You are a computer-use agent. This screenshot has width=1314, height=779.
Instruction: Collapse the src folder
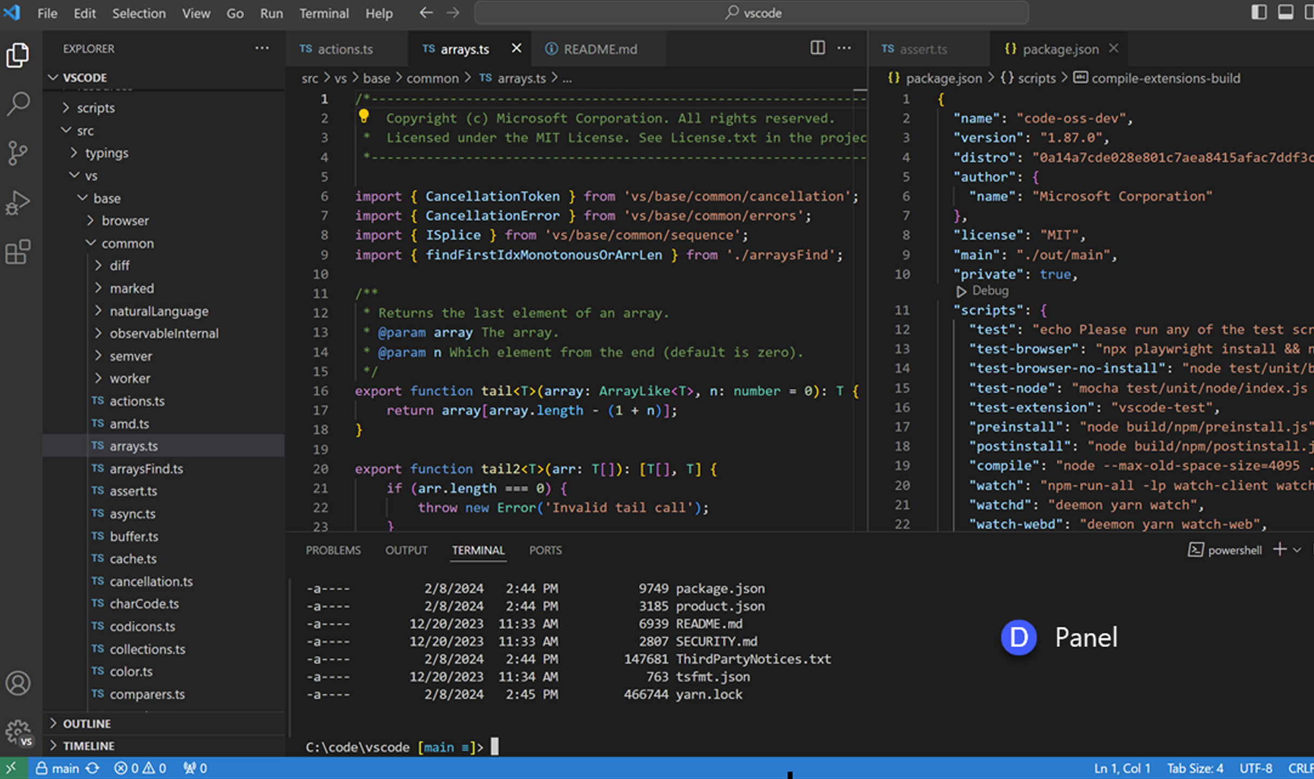[x=163, y=130]
